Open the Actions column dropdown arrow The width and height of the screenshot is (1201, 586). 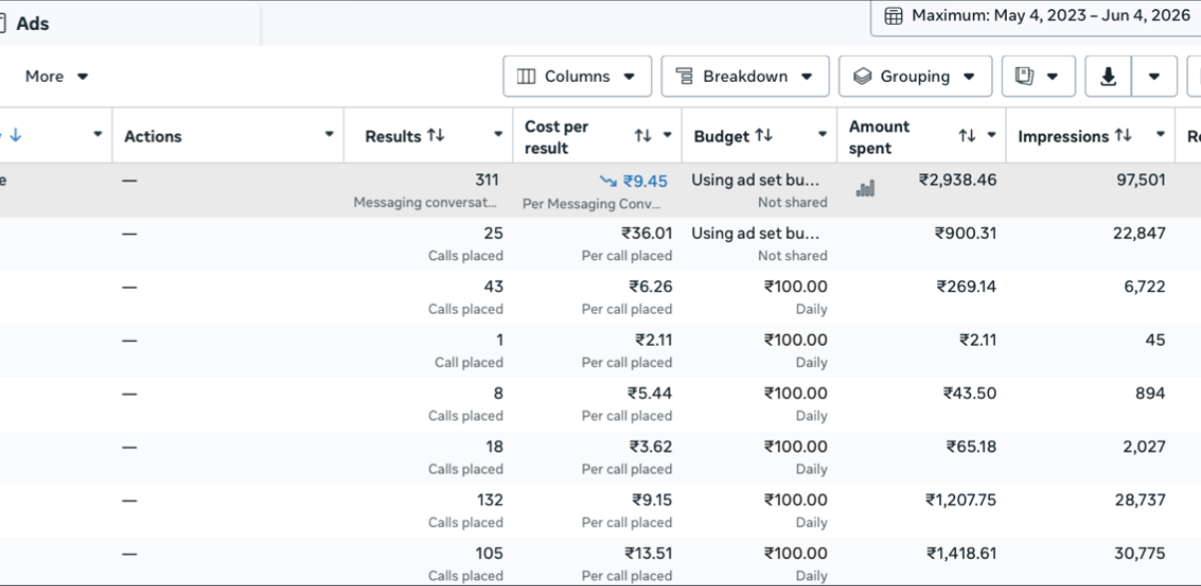click(330, 135)
